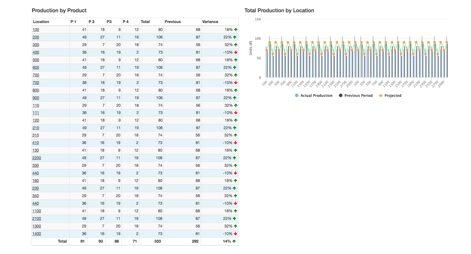Click the 333 grand total cell

point(158,241)
